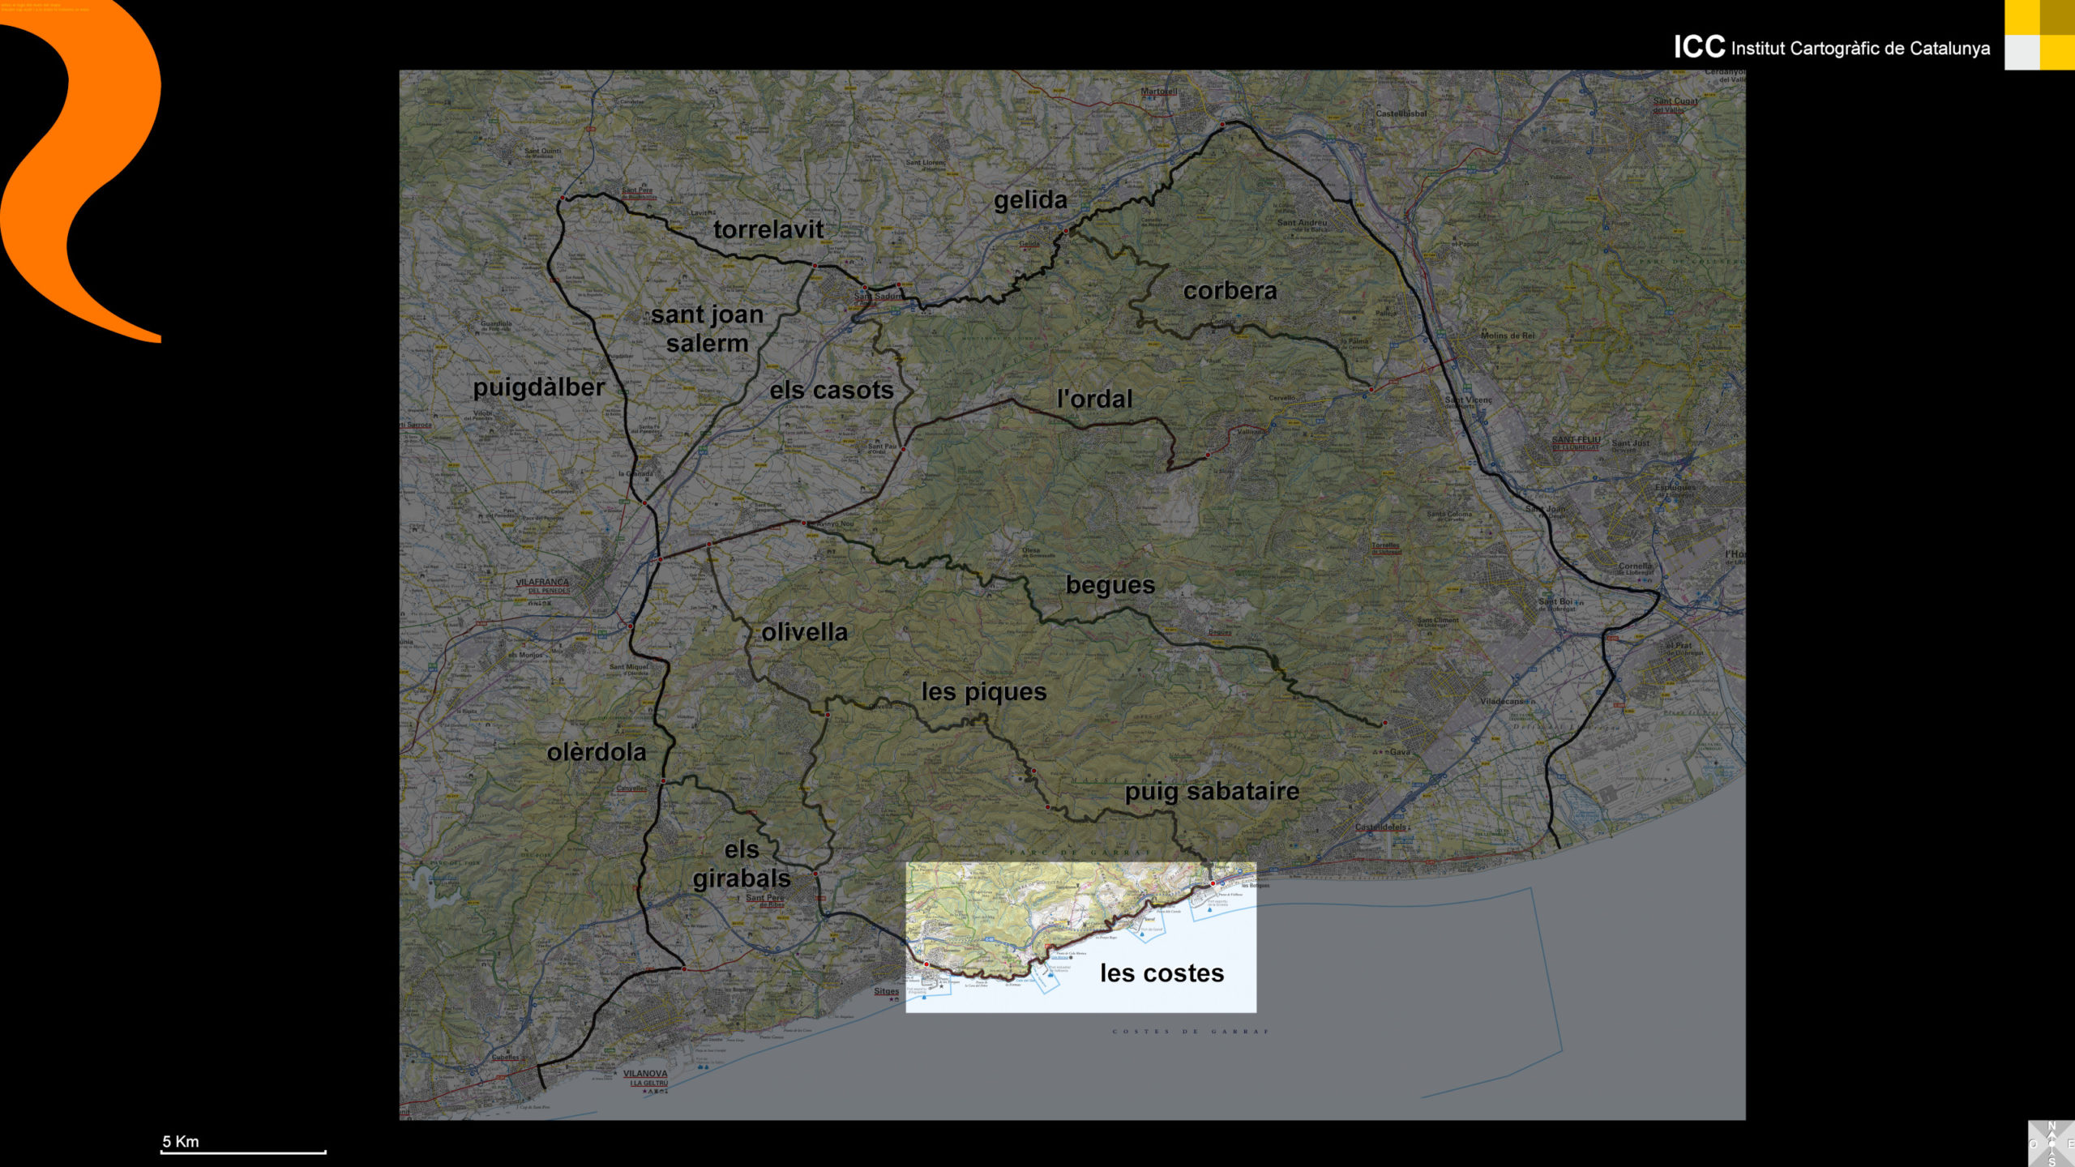Select the els casots route label
This screenshot has height=1167, width=2075.
tap(831, 390)
